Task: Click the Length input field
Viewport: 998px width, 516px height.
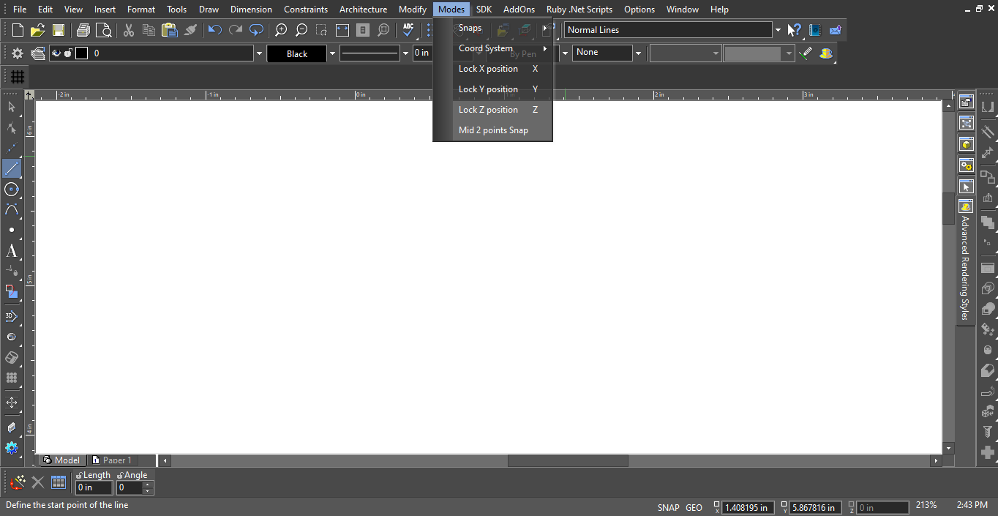Action: [94, 487]
